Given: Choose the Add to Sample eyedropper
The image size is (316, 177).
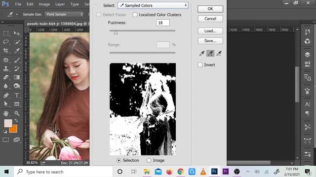Looking at the screenshot, I should coord(210,54).
